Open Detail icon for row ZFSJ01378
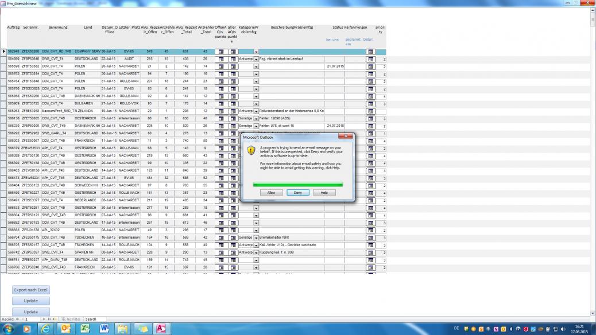596x335 pixels. (x=370, y=230)
